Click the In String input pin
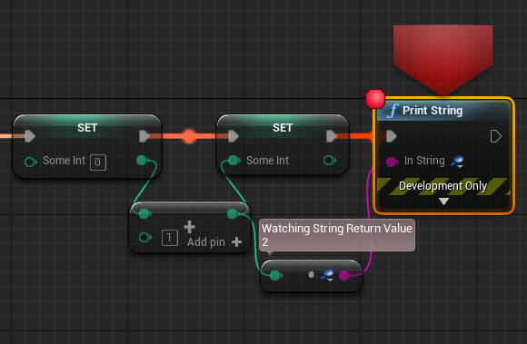Image resolution: width=527 pixels, height=344 pixels. point(392,162)
